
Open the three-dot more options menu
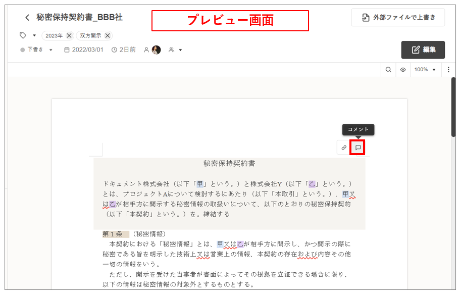[x=449, y=70]
